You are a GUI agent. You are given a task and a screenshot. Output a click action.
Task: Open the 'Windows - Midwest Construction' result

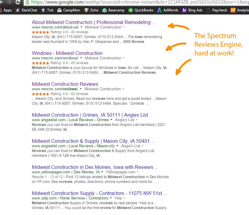point(67,53)
